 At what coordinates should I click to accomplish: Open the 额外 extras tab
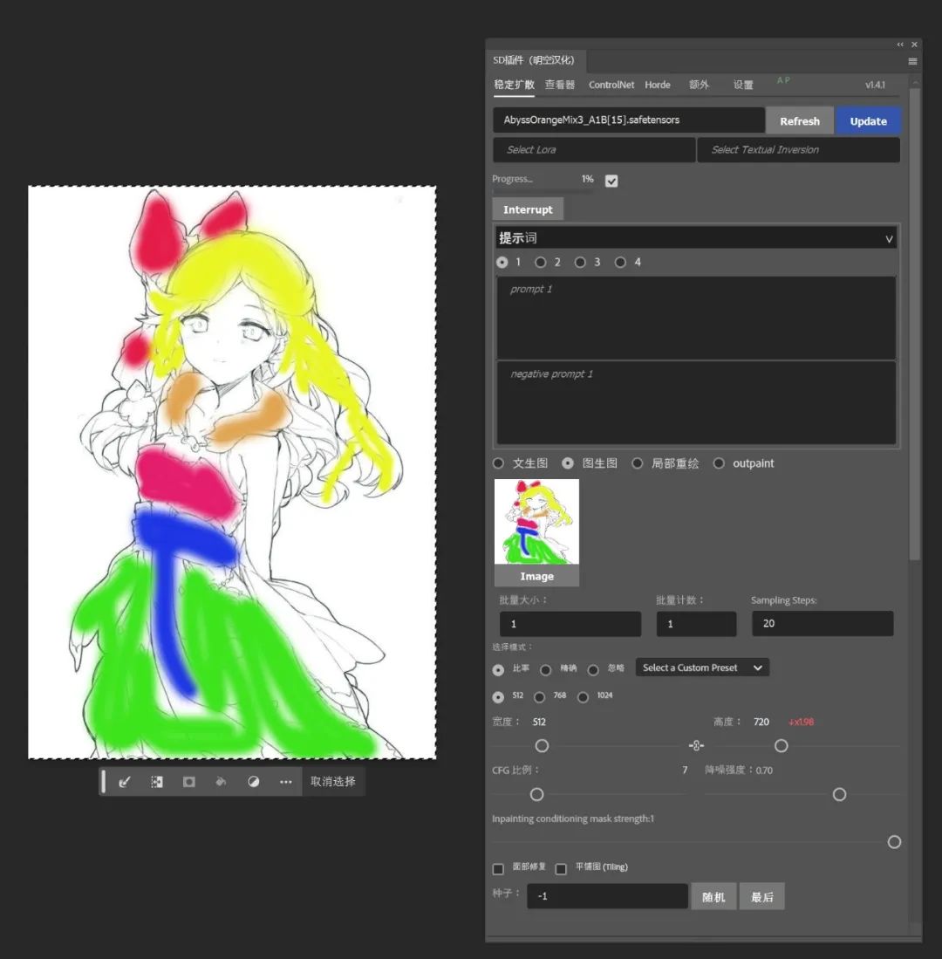699,85
